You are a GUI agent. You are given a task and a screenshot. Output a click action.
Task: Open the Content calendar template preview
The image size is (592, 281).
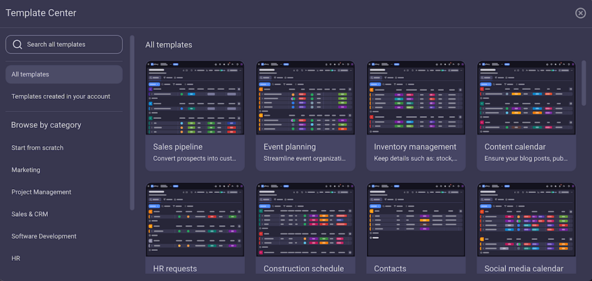pos(526,98)
